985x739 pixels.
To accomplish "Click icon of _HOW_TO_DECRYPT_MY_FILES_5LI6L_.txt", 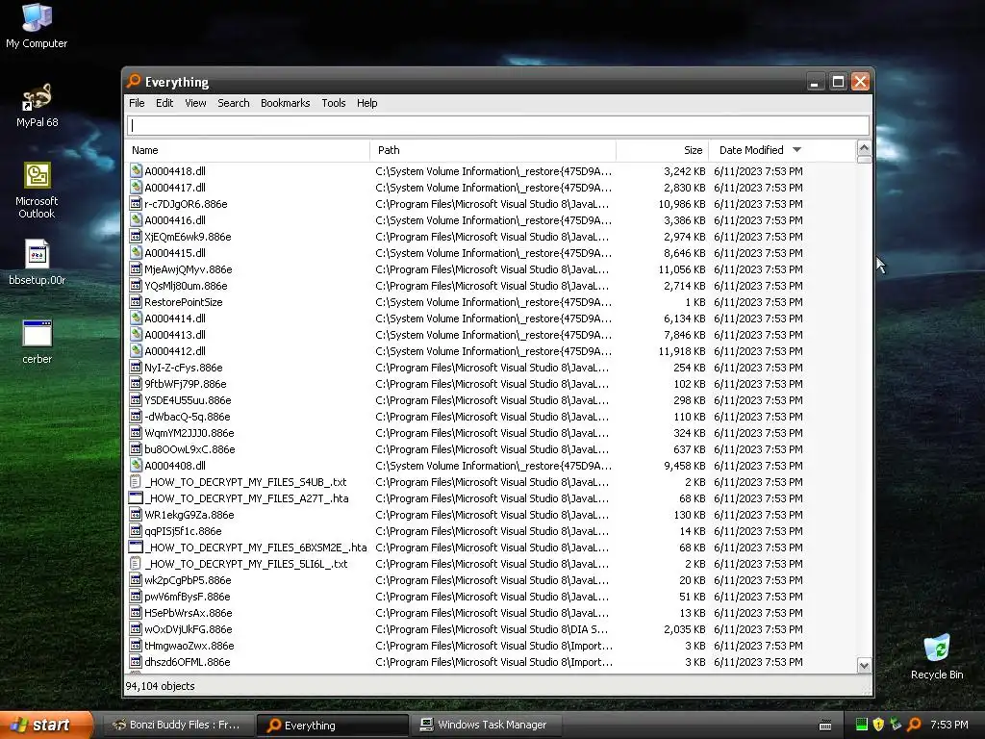I will pyautogui.click(x=136, y=564).
